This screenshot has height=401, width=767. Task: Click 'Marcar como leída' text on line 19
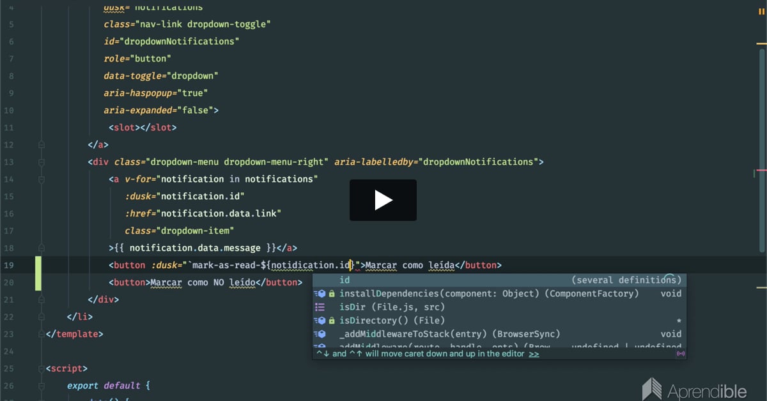(x=410, y=265)
